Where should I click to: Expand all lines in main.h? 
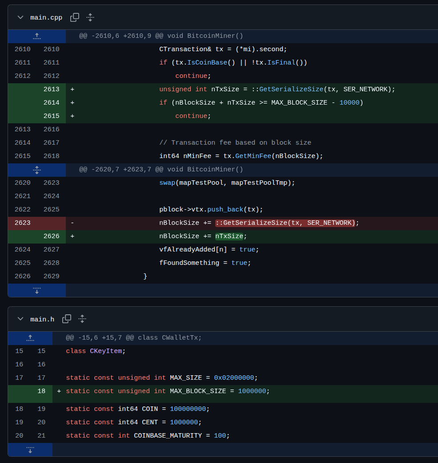point(82,319)
